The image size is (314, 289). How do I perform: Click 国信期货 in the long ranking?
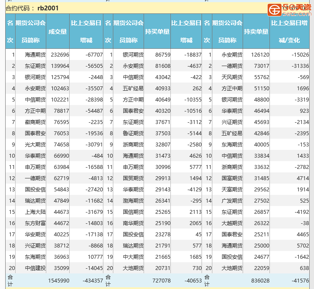click(133, 212)
